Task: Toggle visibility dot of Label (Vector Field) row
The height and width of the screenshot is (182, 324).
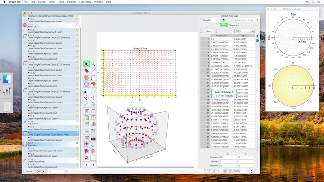Action: (x=77, y=159)
